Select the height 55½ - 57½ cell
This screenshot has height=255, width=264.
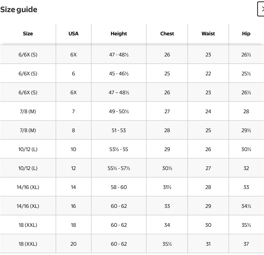coord(119,168)
